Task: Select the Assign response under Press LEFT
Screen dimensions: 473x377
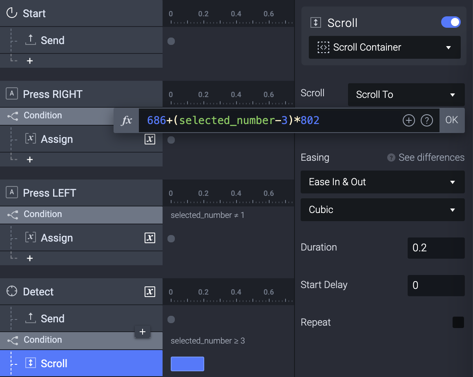Action: tap(81, 238)
